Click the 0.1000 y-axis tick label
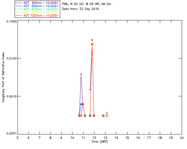 click(11, 21)
